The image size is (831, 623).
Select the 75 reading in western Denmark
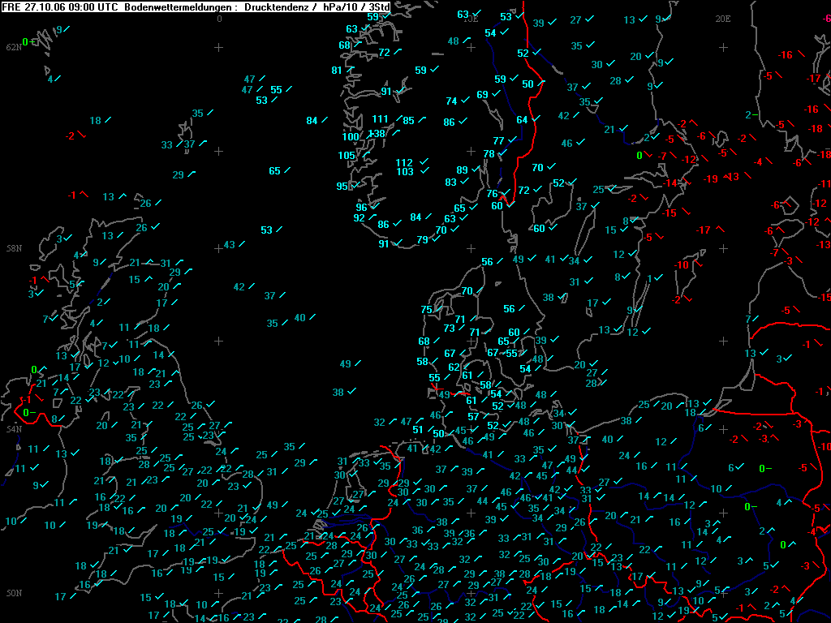(427, 310)
